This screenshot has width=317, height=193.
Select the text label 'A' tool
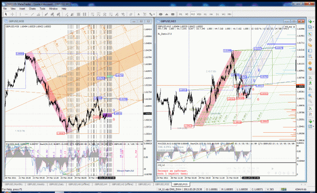click(138, 14)
